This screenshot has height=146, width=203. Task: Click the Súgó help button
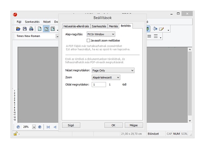coord(71,125)
